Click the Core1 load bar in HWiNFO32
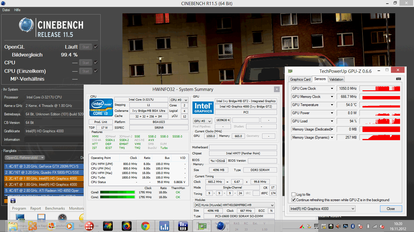The height and width of the screenshot is (232, 414). (118, 197)
